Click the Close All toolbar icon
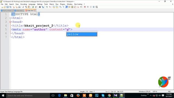Viewport: 174px width, 98px height. tap(16, 7)
